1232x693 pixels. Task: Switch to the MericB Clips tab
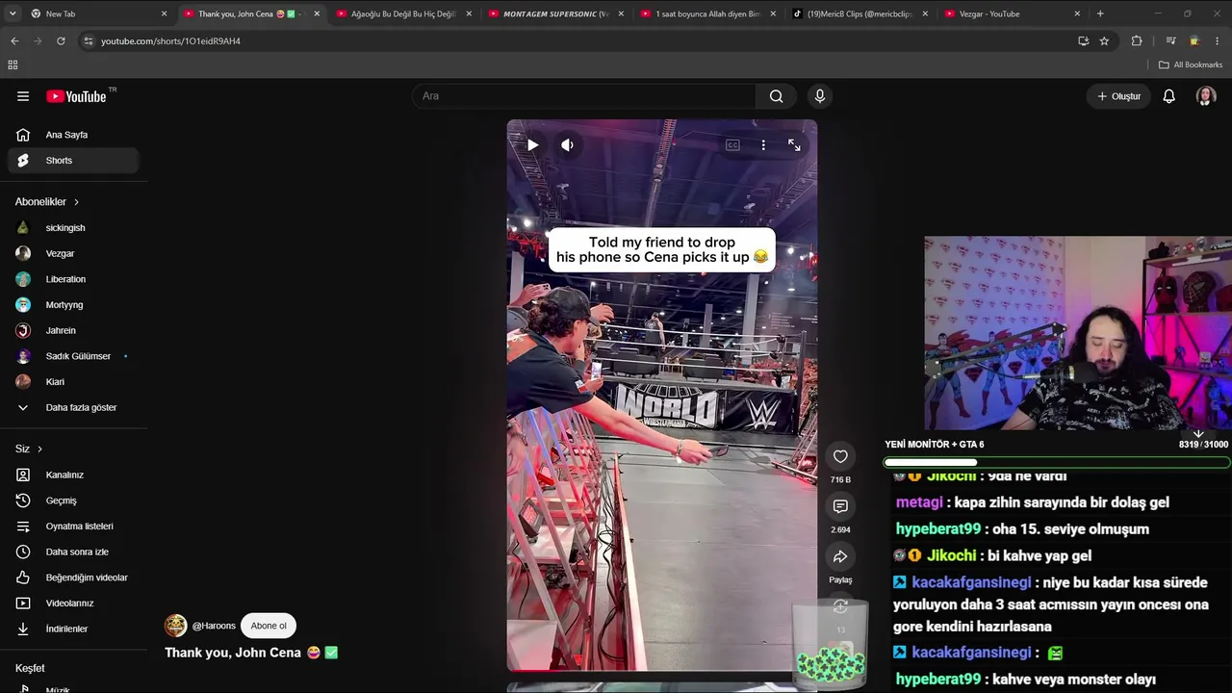860,13
